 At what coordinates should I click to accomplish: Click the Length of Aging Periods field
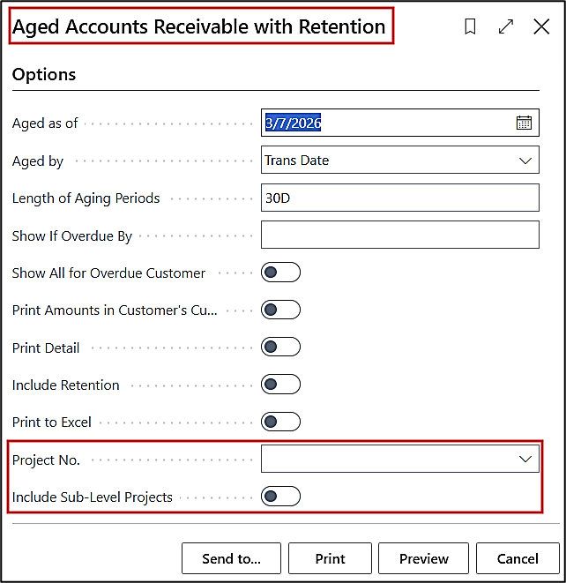click(399, 198)
